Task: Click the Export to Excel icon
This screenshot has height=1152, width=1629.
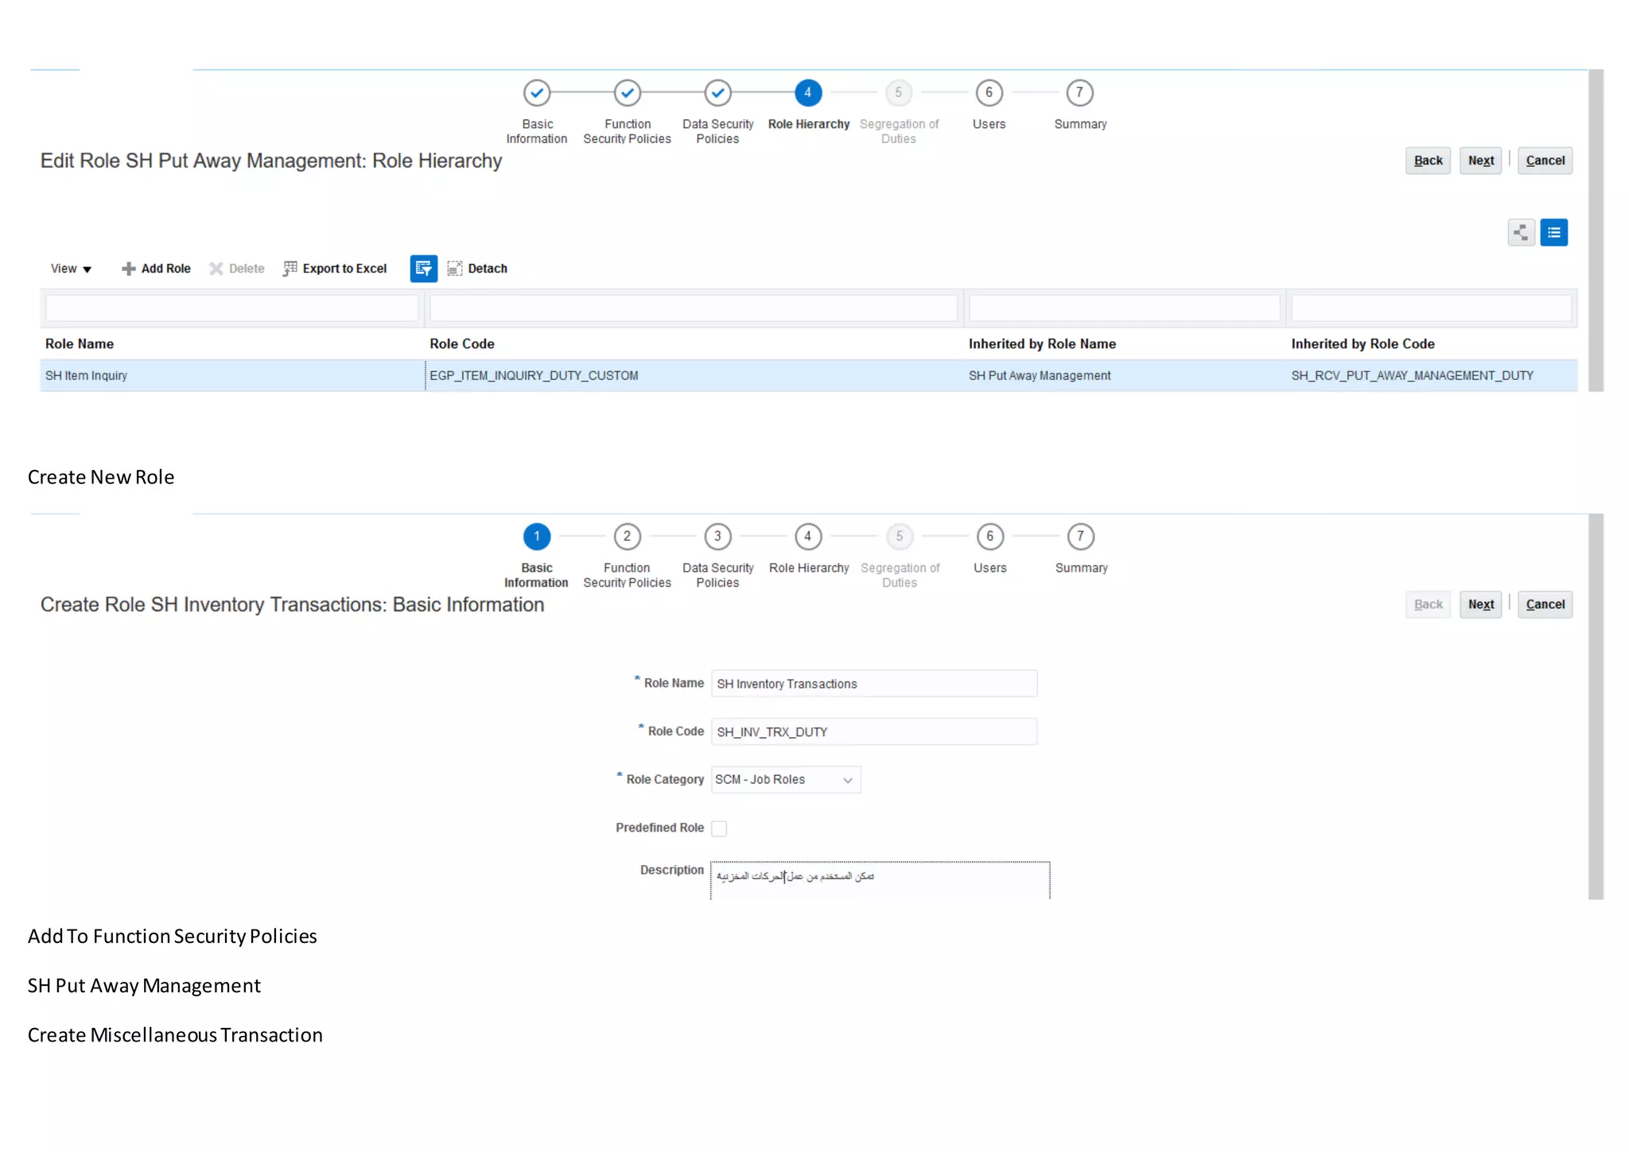Action: tap(290, 269)
